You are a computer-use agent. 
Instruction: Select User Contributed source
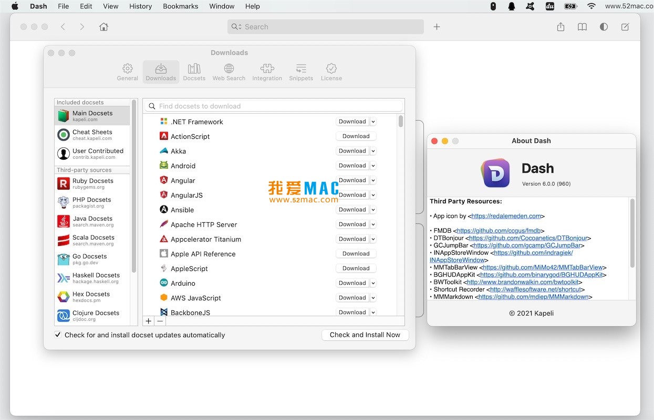point(92,154)
